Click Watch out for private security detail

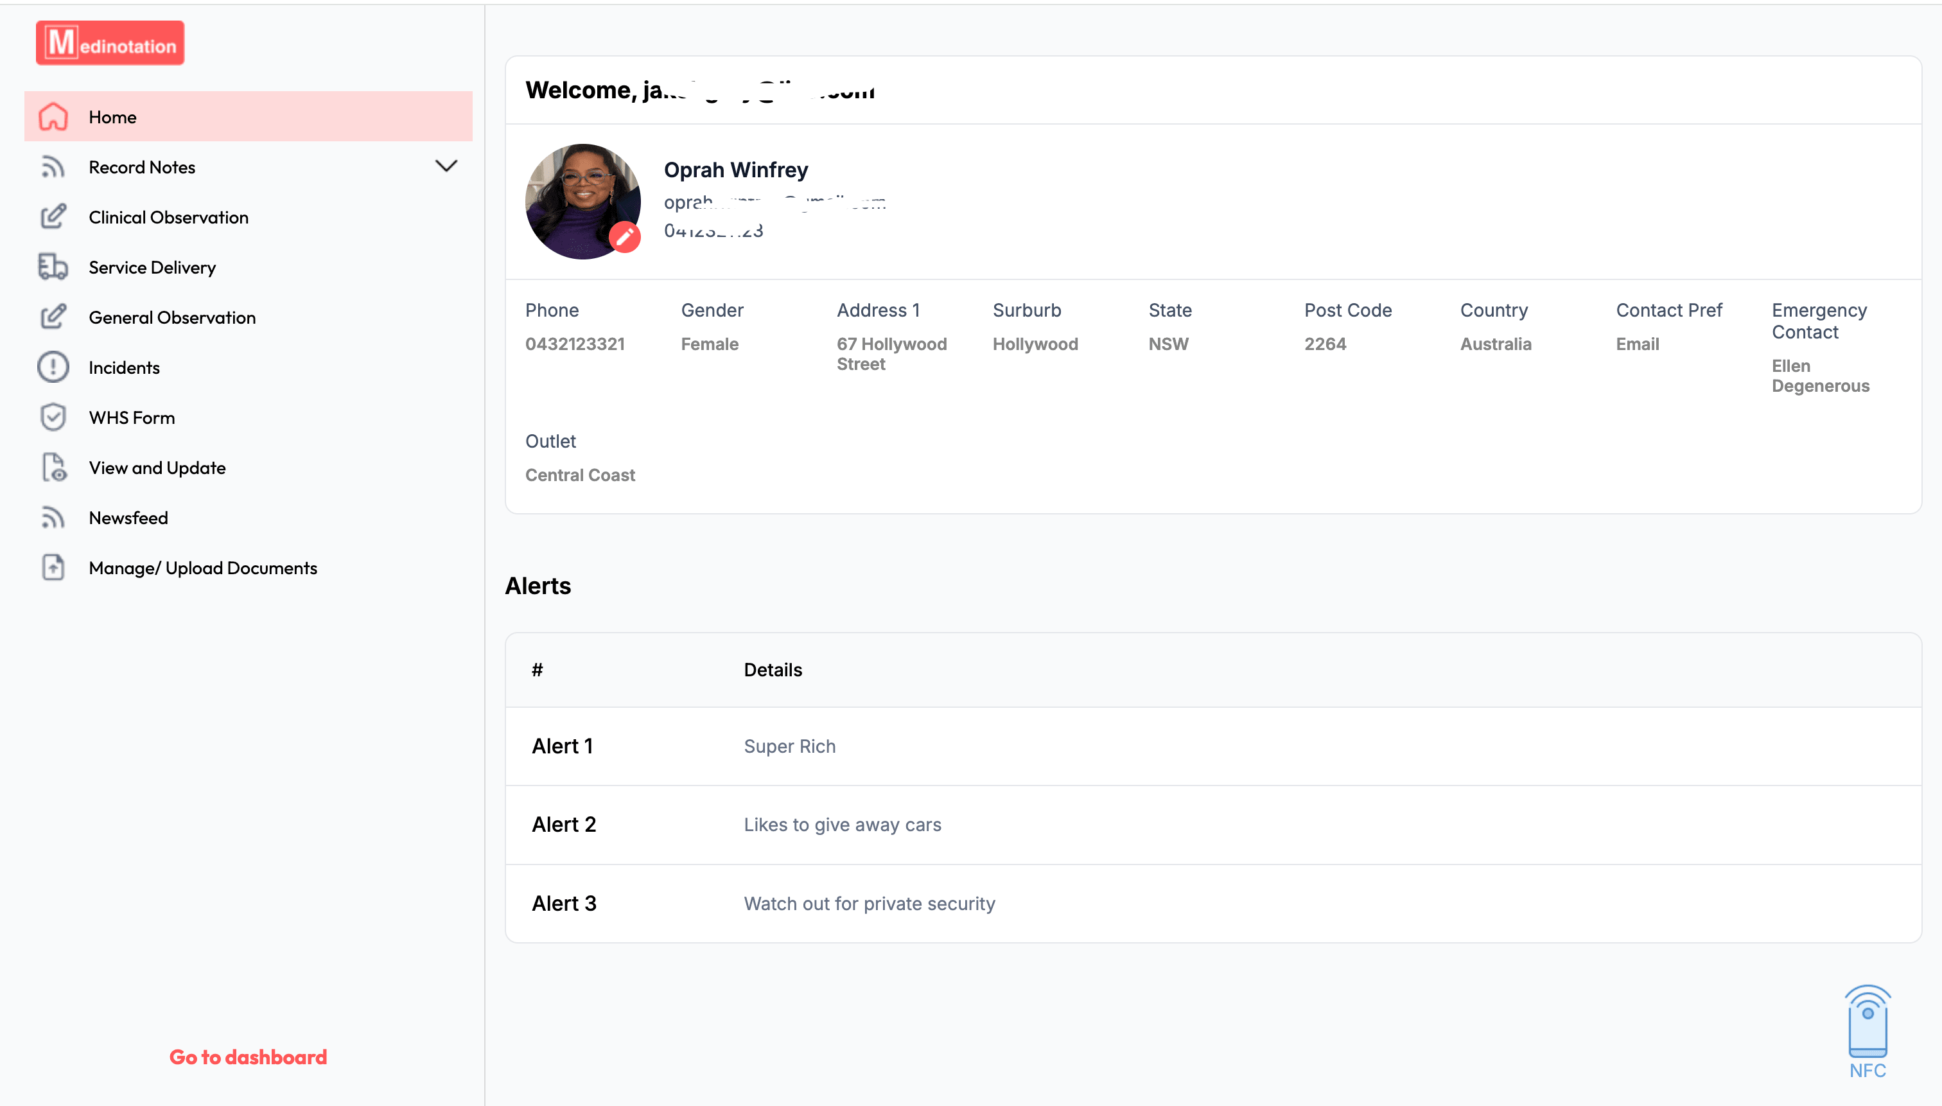coord(870,903)
